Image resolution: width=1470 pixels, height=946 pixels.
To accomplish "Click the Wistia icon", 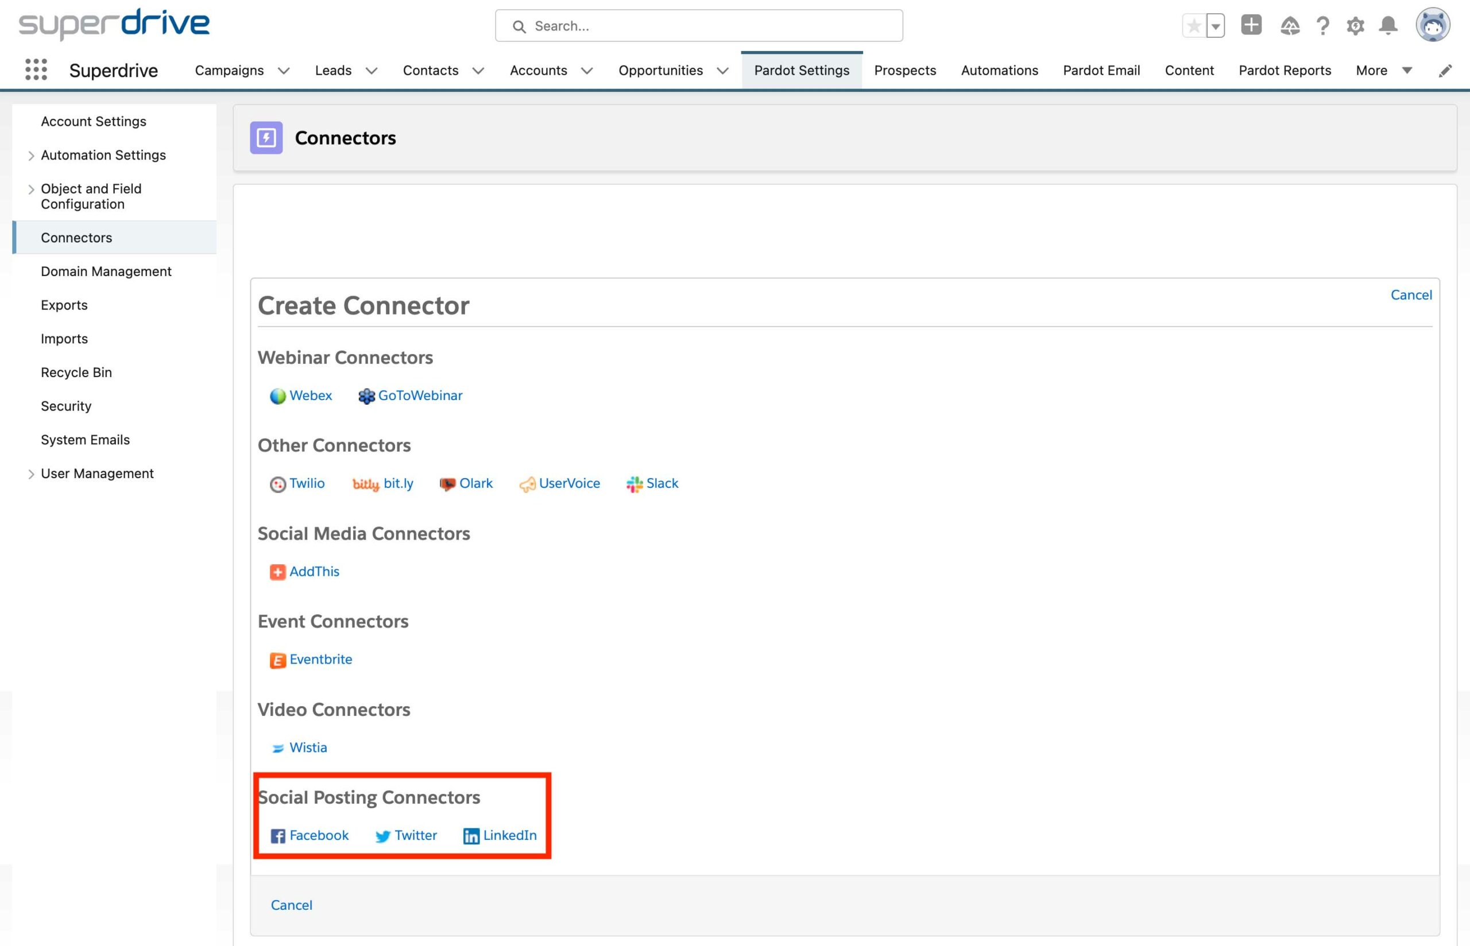I will 278,748.
